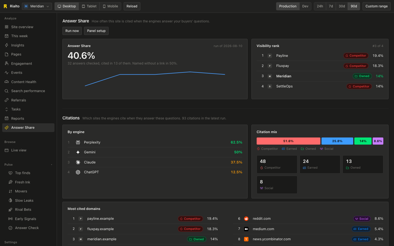Viewport: 394px width, 246px height.
Task: Click the Perplexity engine icon
Action: [78, 142]
